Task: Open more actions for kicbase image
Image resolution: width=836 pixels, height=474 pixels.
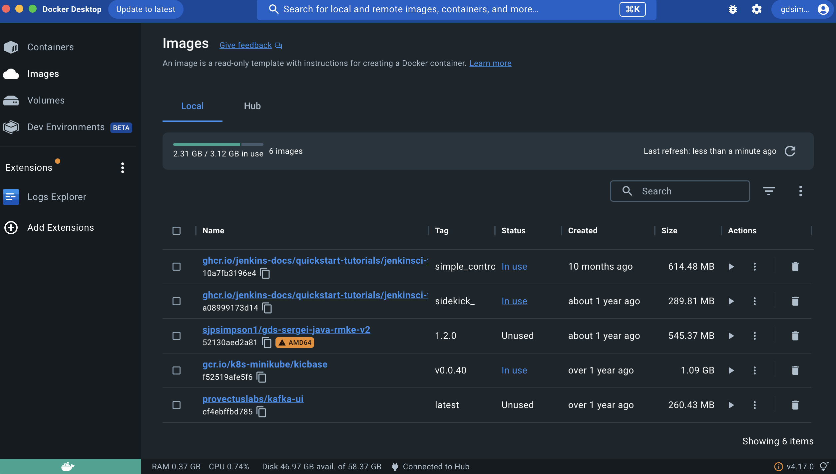Action: (755, 370)
